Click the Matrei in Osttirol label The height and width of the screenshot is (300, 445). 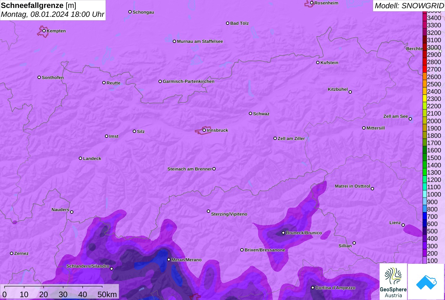tap(353, 186)
